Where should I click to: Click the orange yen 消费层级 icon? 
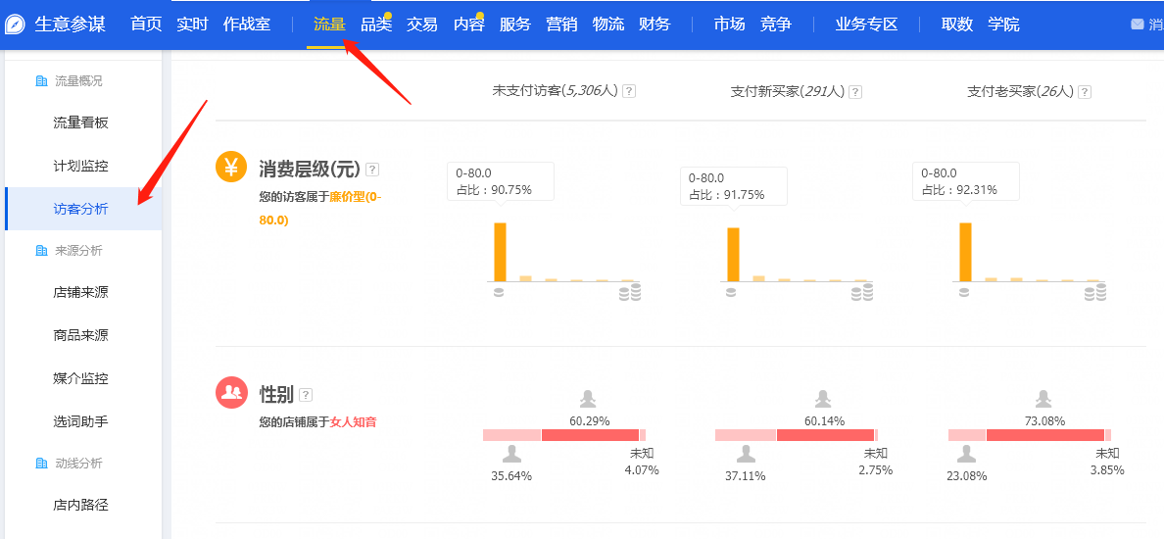(231, 167)
